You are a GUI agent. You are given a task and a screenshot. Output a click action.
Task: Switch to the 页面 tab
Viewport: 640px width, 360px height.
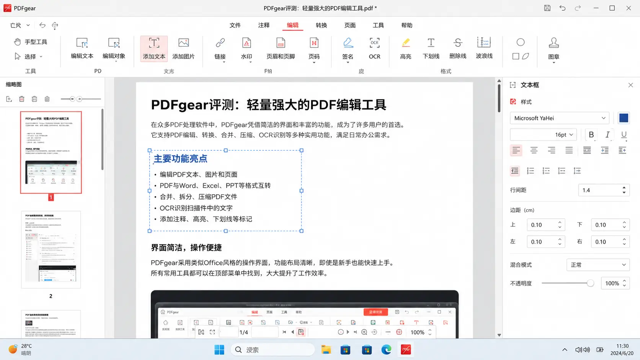point(350,25)
